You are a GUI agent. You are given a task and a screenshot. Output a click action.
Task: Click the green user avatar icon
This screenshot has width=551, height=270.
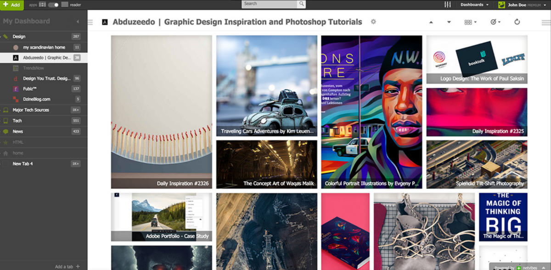click(502, 5)
